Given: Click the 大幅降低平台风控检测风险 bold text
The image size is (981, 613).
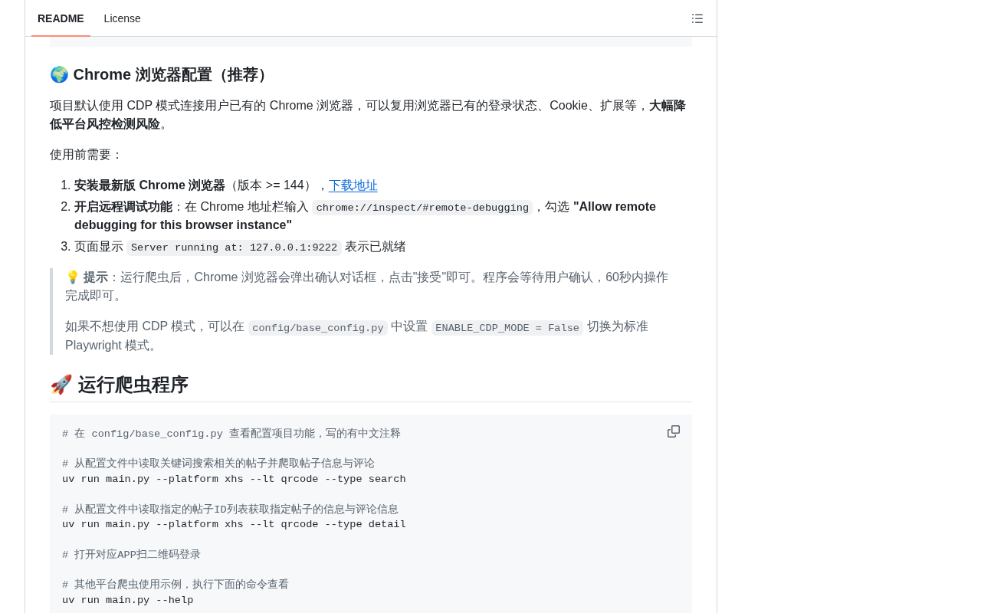Looking at the screenshot, I should [368, 115].
